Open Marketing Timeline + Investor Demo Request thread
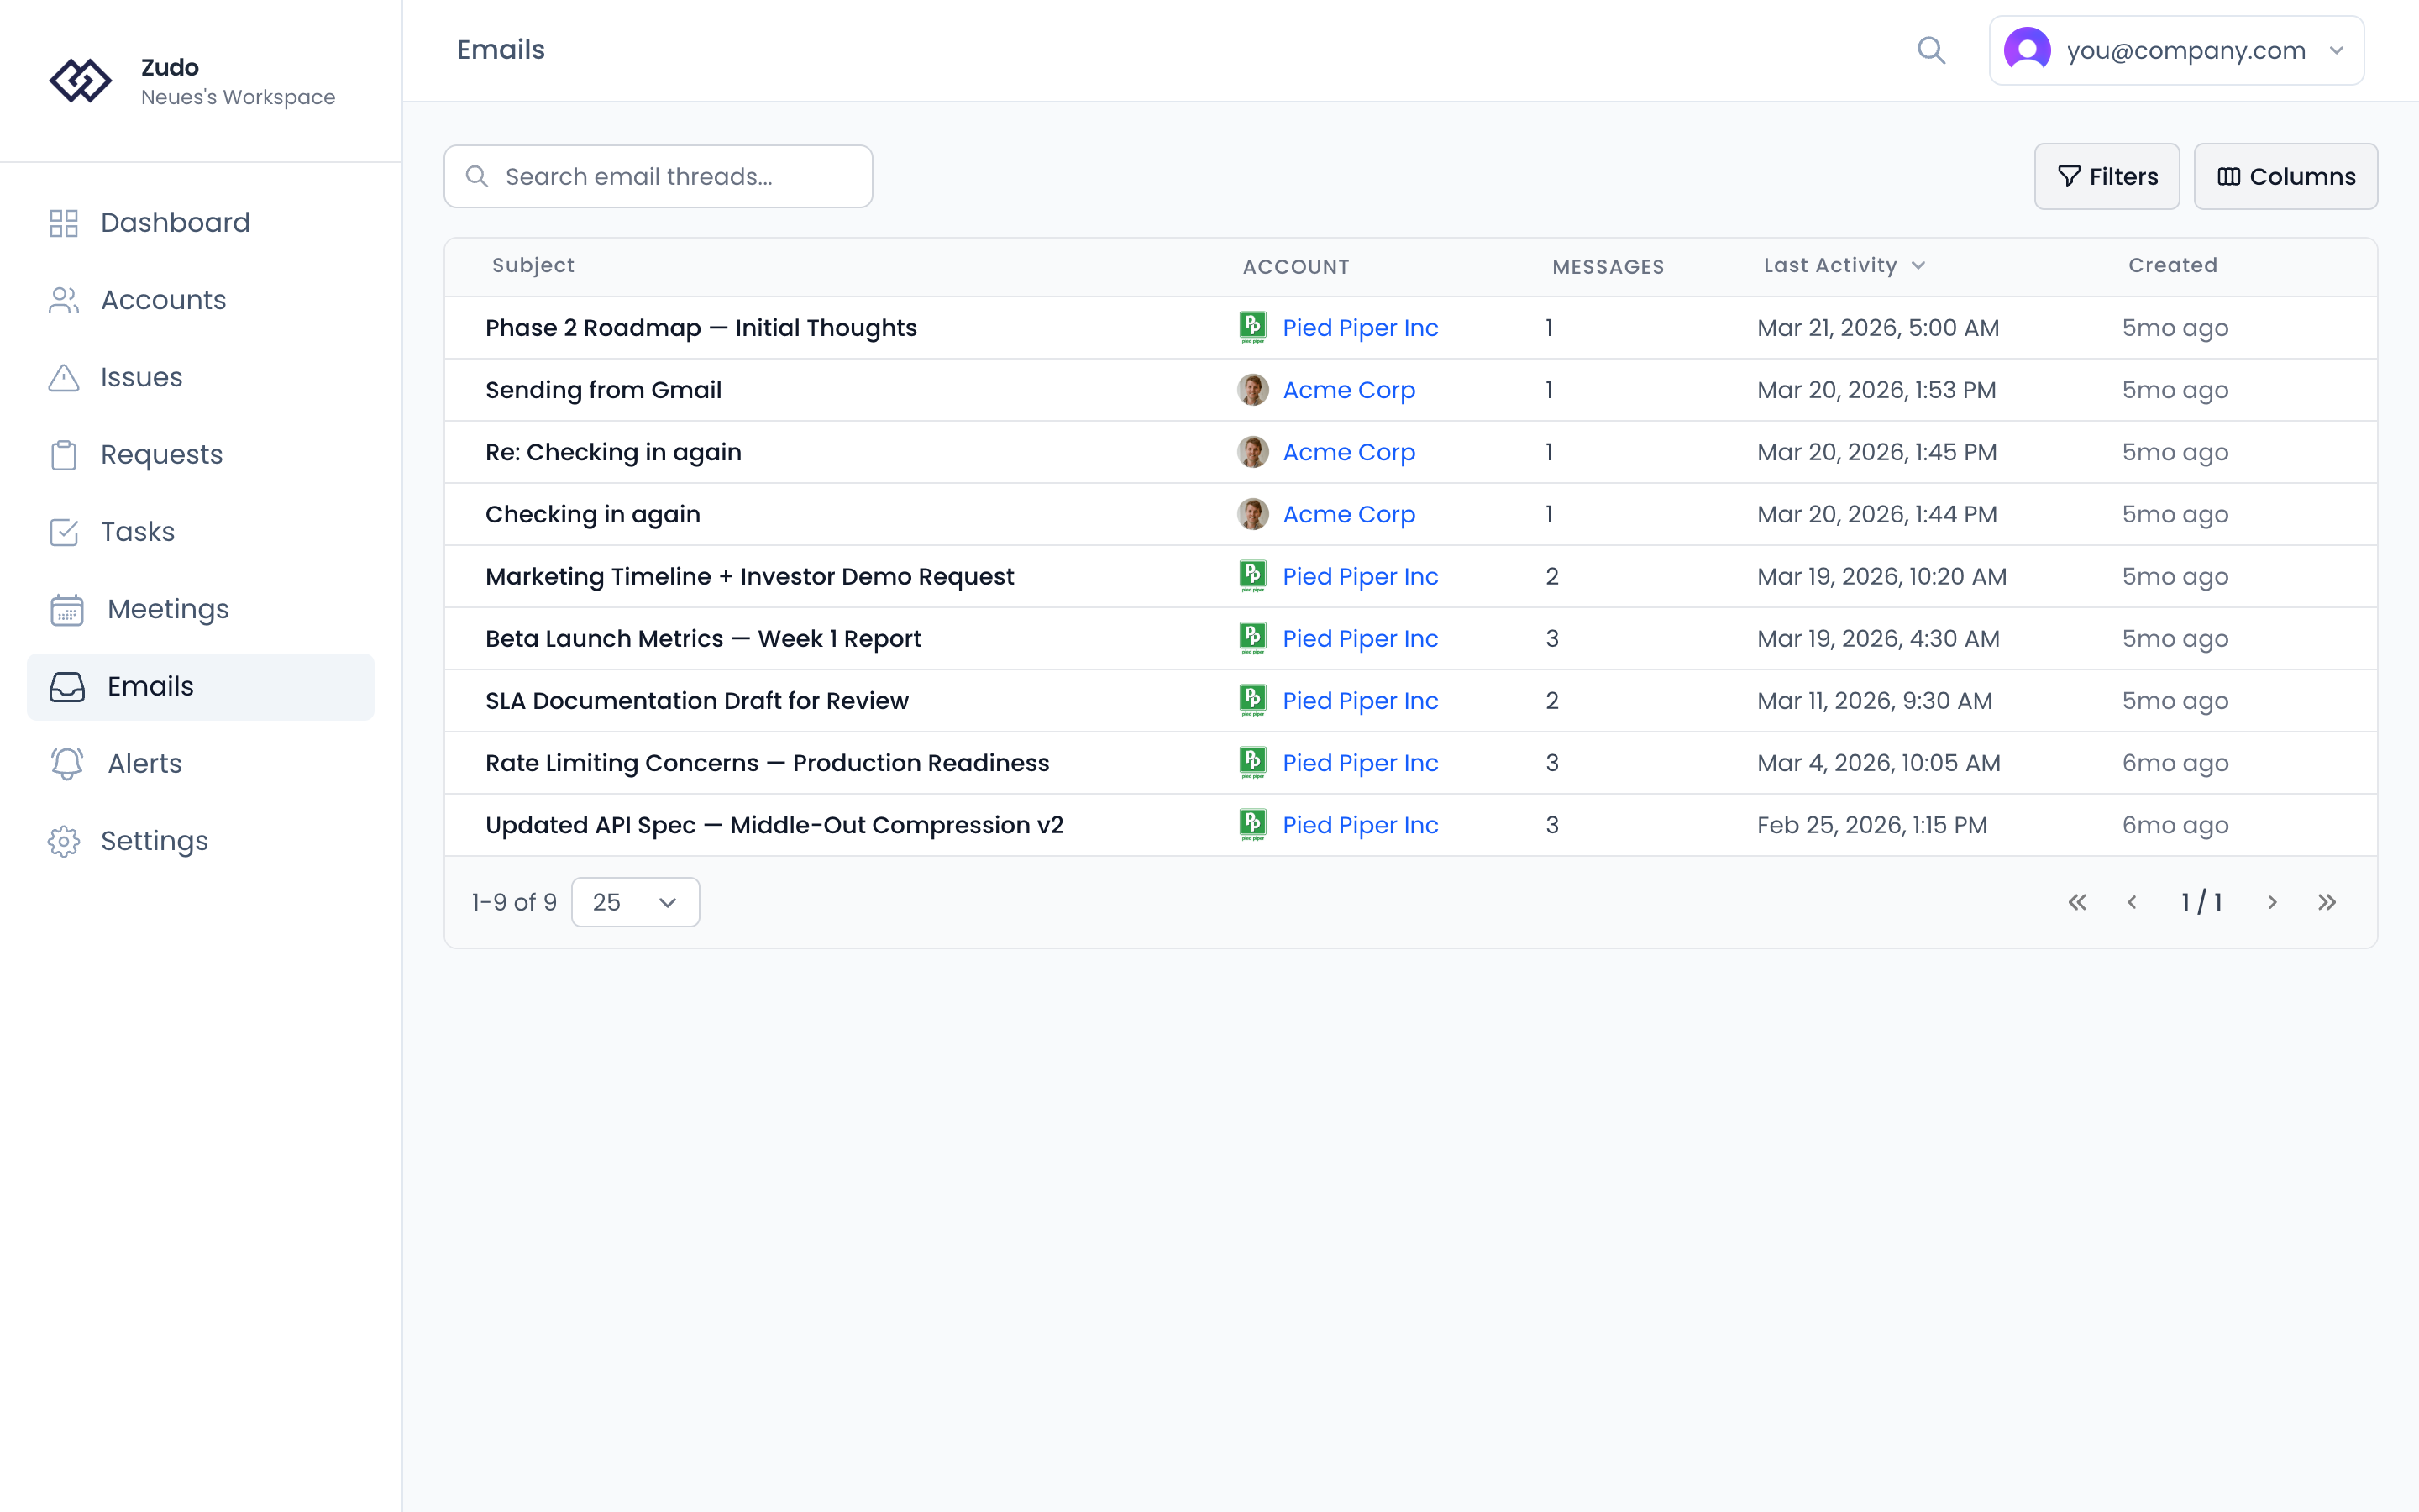Viewport: 2419px width, 1512px height. [x=748, y=576]
